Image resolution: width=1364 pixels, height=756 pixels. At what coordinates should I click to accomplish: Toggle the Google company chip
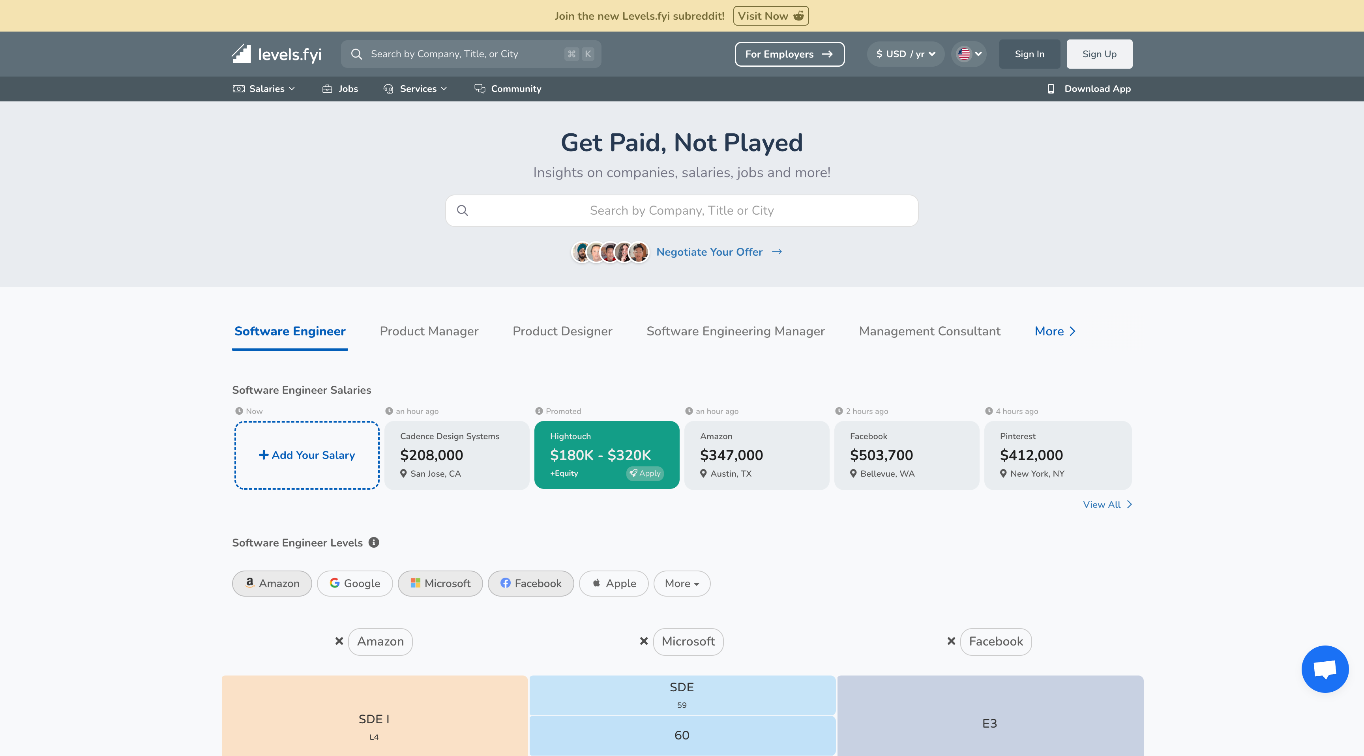point(355,584)
